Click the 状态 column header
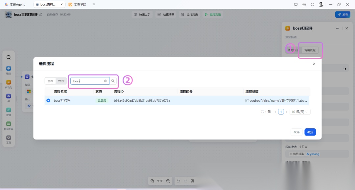The height and width of the screenshot is (190, 355). pos(99,92)
